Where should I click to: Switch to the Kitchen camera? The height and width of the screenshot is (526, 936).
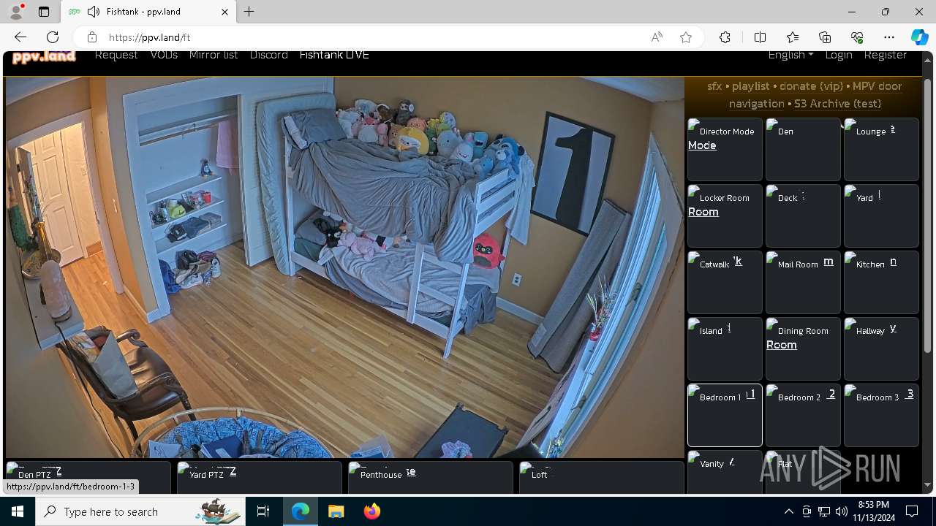pos(881,282)
